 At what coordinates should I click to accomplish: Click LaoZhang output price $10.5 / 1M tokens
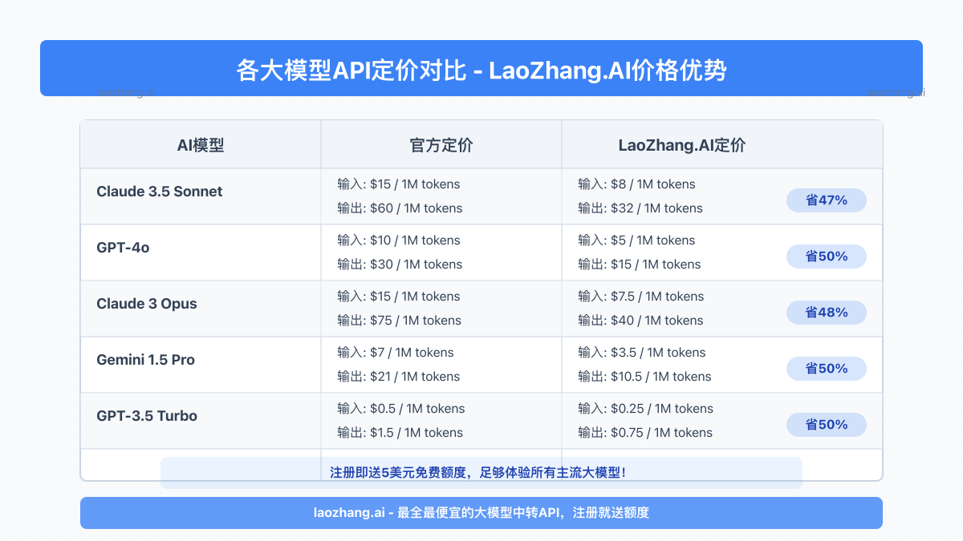[644, 377]
